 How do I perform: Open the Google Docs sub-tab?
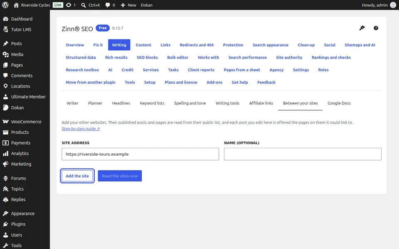coord(339,103)
